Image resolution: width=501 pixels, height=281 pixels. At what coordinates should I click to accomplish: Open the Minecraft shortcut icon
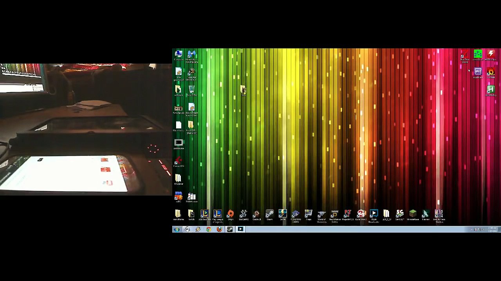(x=413, y=215)
